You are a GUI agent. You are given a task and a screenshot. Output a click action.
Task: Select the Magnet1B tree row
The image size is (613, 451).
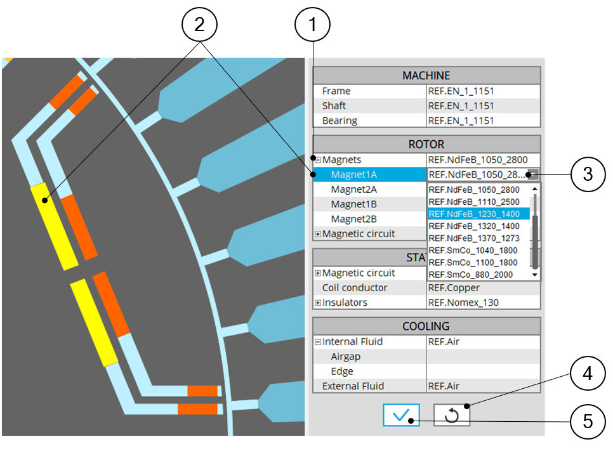[x=354, y=204]
